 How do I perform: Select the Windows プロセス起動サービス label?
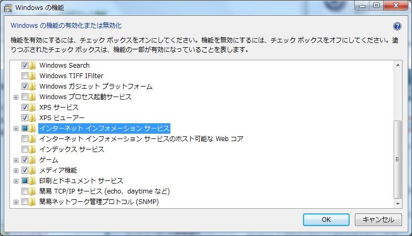point(85,96)
